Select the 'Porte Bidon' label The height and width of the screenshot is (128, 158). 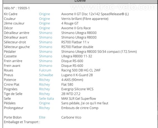[x=13, y=117]
